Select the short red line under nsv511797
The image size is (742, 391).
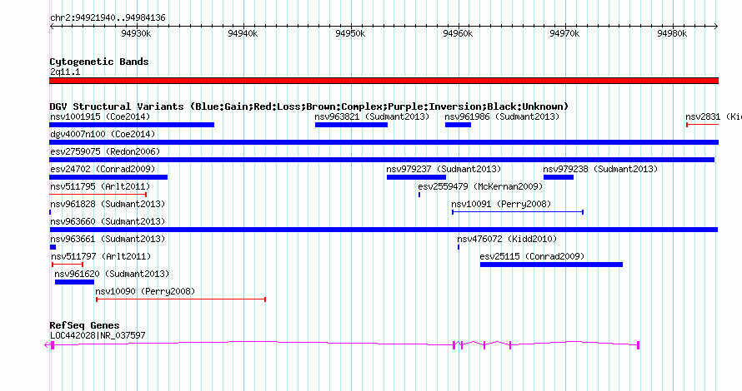pyautogui.click(x=68, y=265)
